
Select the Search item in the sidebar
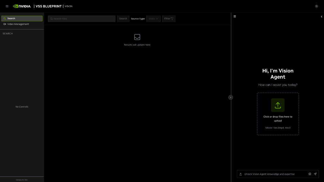22,18
